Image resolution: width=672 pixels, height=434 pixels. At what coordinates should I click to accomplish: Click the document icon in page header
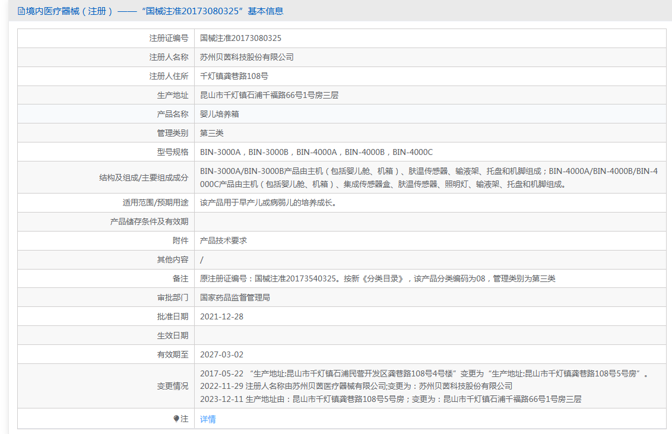point(21,11)
